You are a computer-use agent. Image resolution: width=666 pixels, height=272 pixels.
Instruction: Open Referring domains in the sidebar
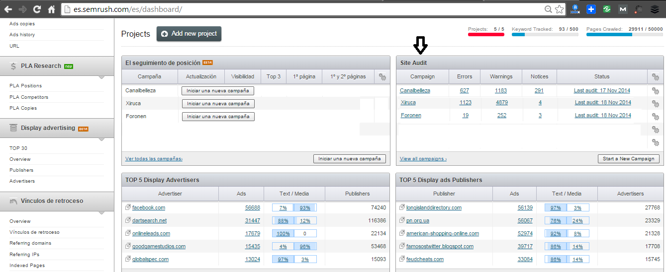(30, 243)
